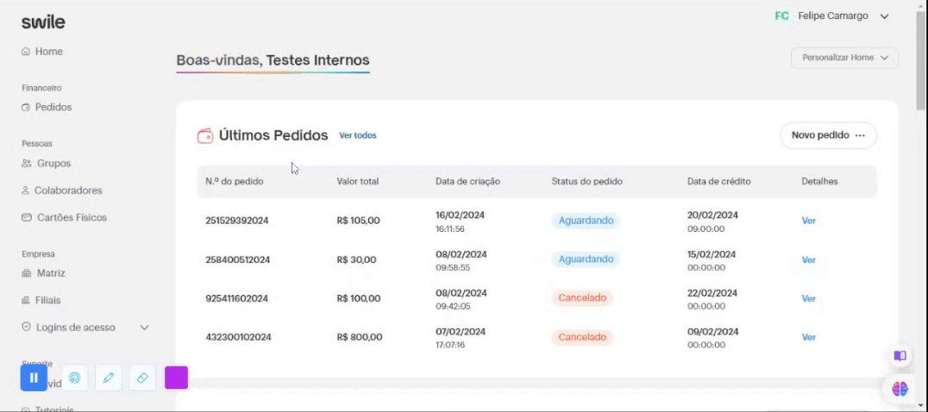Click the circular pointer effect icon
This screenshot has width=928, height=412.
coord(74,378)
